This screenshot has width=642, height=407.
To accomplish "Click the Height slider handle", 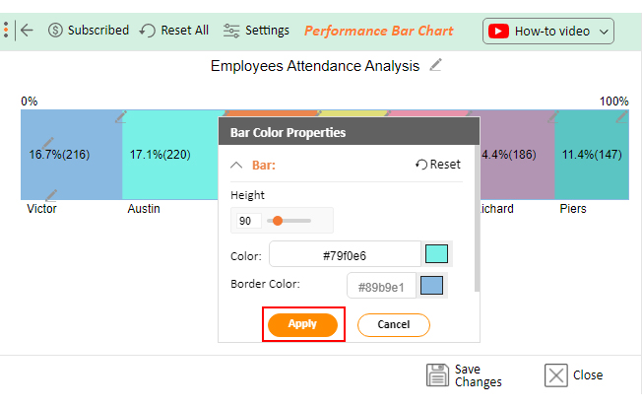I will coord(278,221).
